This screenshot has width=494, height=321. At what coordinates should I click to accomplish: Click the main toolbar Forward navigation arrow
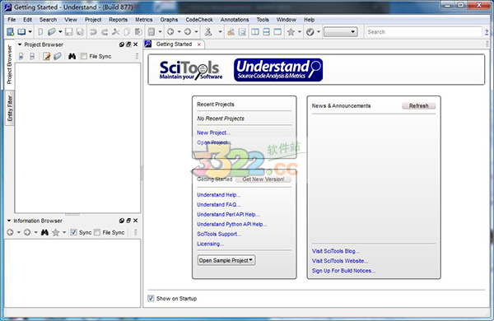pos(188,32)
